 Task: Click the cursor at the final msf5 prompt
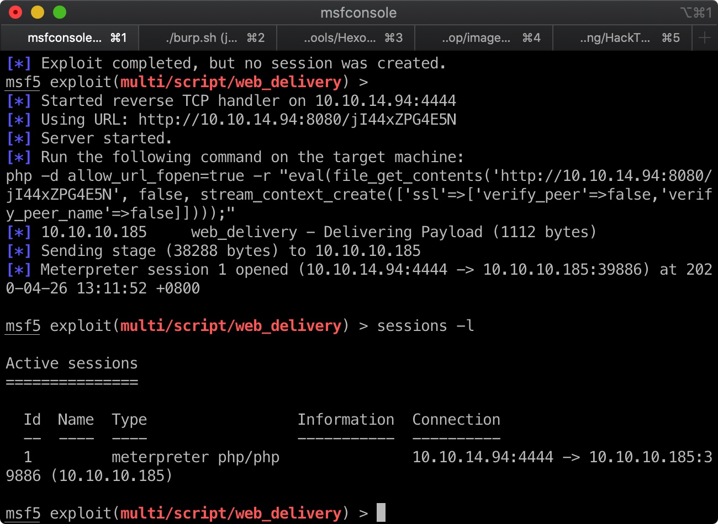[381, 513]
